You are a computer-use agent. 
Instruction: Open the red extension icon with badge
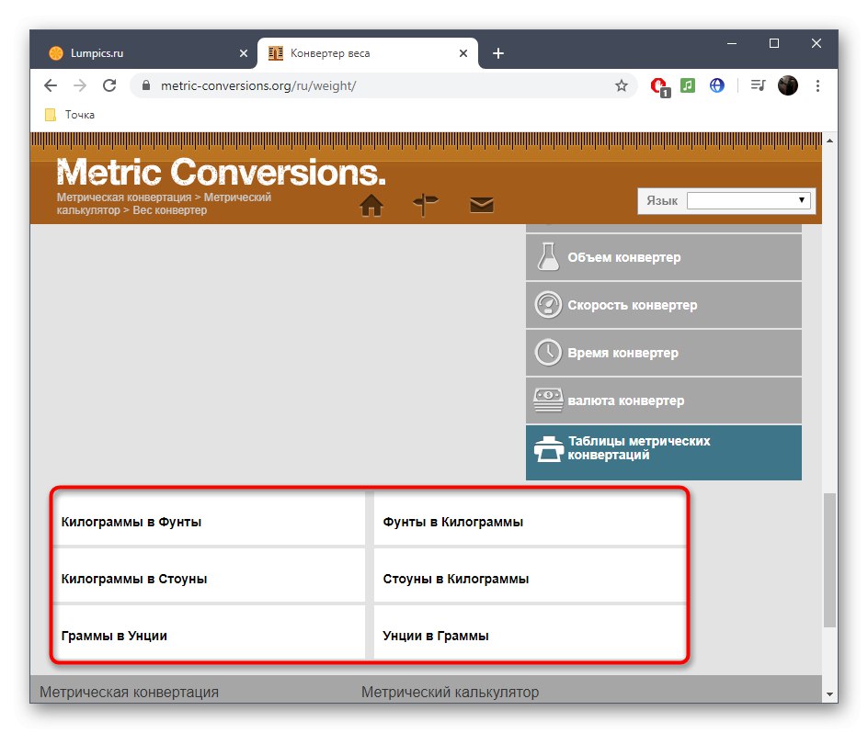tap(660, 87)
